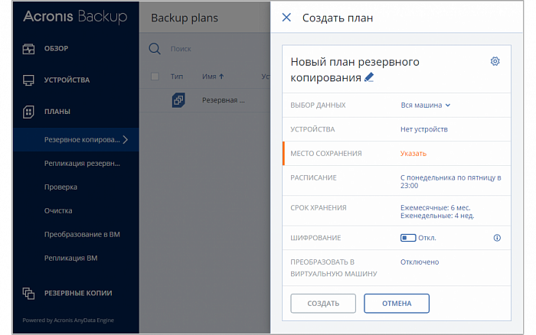Edit plan name with pencil icon
The height and width of the screenshot is (335, 536).
click(x=370, y=77)
